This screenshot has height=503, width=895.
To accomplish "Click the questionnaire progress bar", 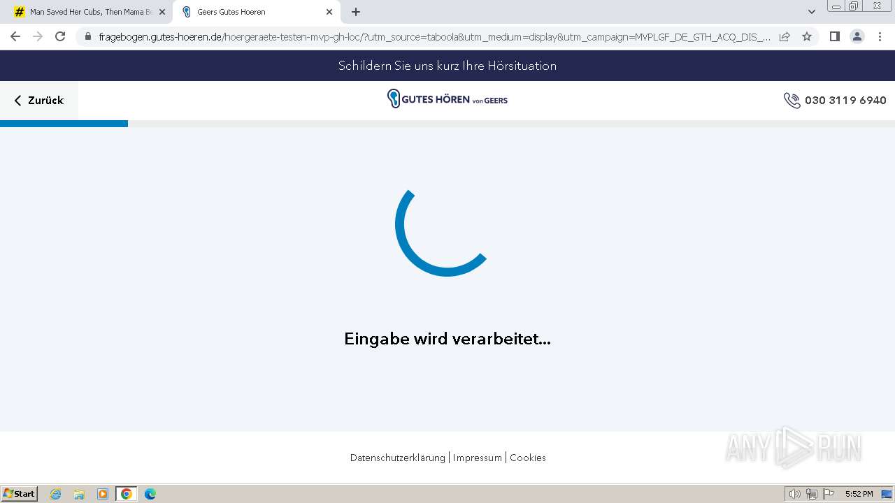I will click(x=447, y=124).
